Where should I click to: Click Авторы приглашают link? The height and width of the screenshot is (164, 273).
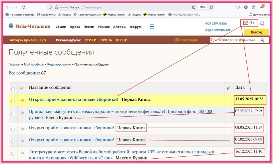tap(28, 40)
